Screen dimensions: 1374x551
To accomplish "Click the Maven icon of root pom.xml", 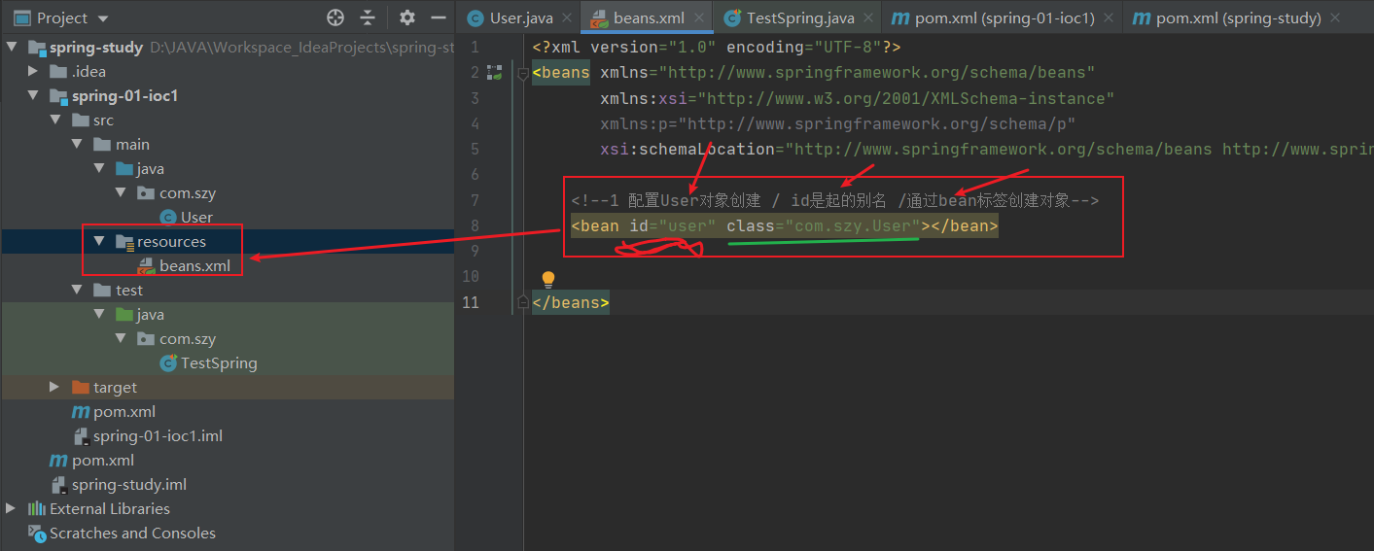I will (x=58, y=461).
